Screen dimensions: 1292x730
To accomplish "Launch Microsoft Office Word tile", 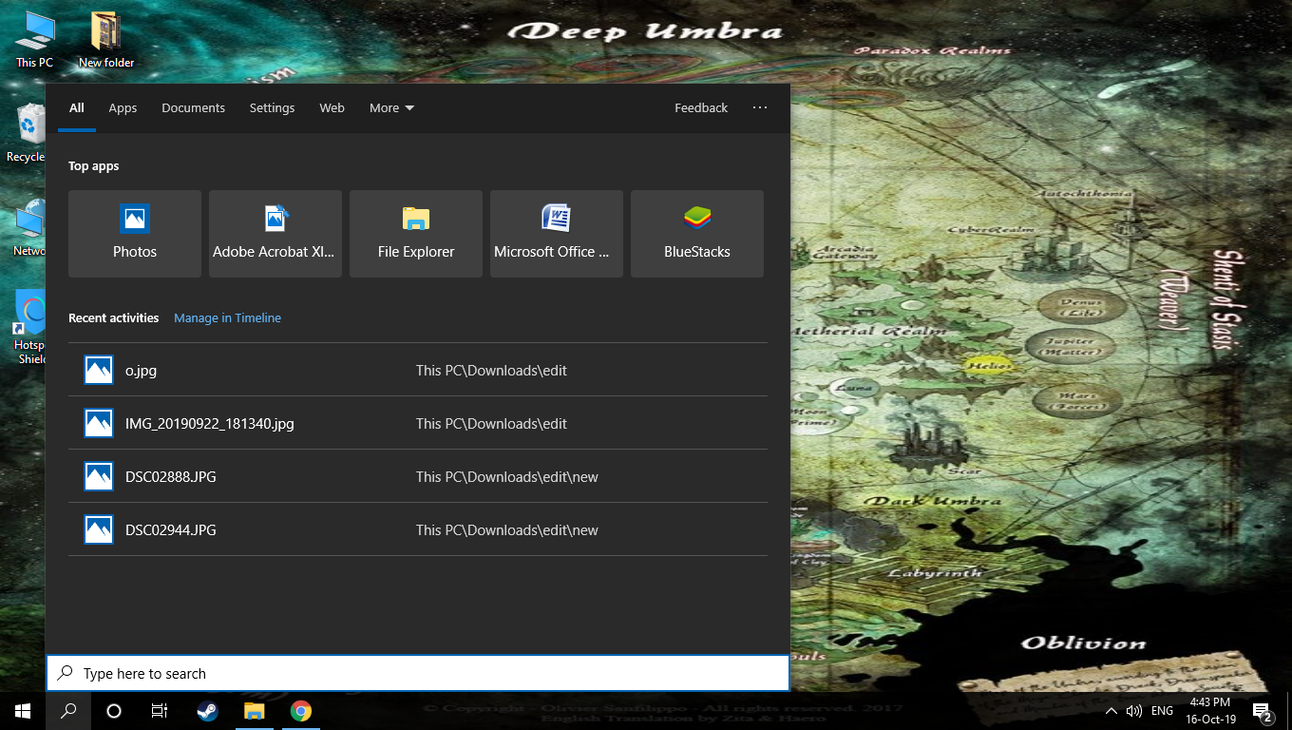I will (x=557, y=234).
